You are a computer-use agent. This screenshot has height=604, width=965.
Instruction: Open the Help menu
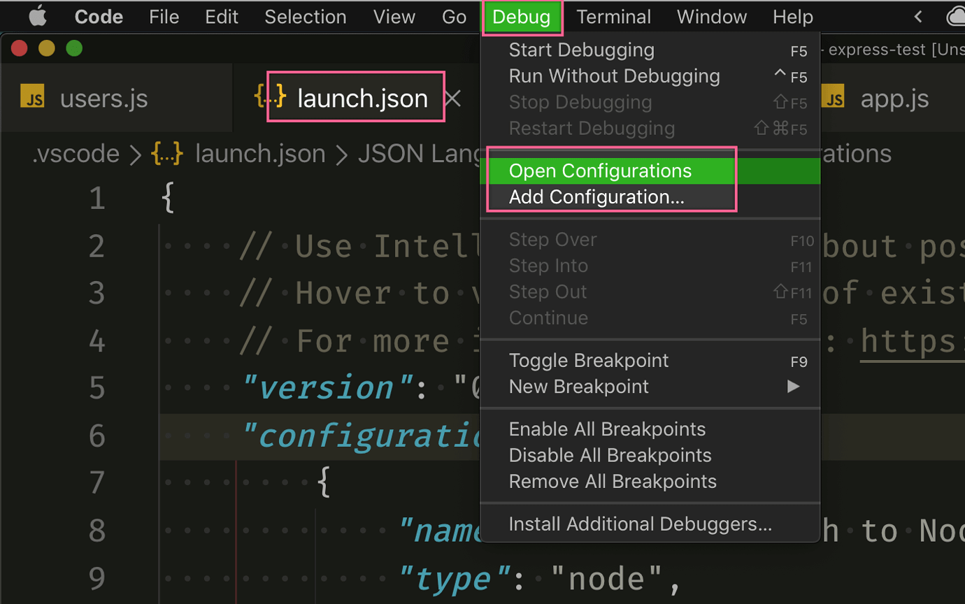point(792,17)
